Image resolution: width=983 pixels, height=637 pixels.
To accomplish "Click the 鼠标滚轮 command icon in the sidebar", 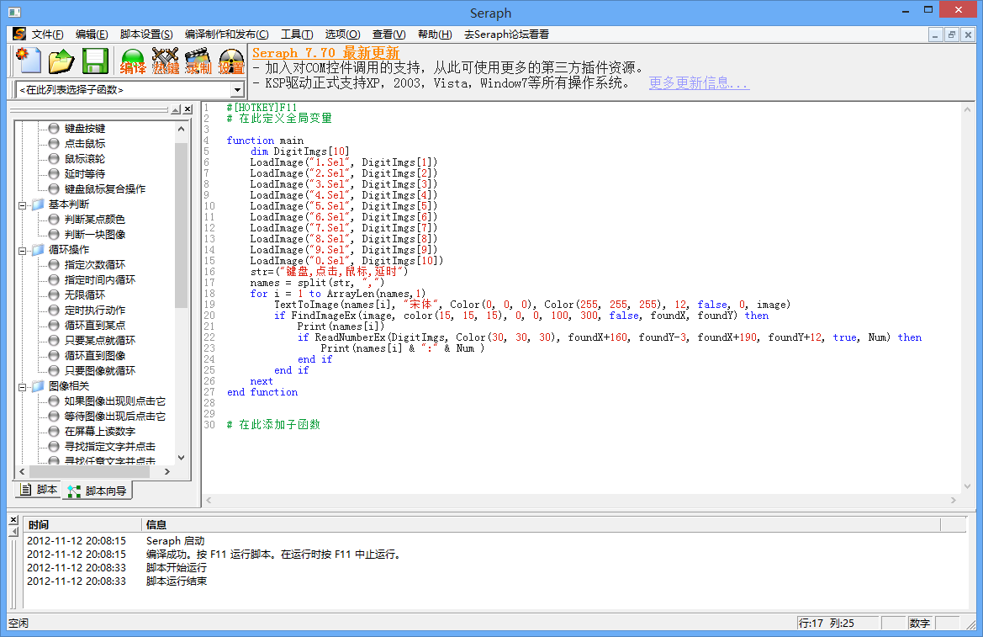I will (82, 157).
